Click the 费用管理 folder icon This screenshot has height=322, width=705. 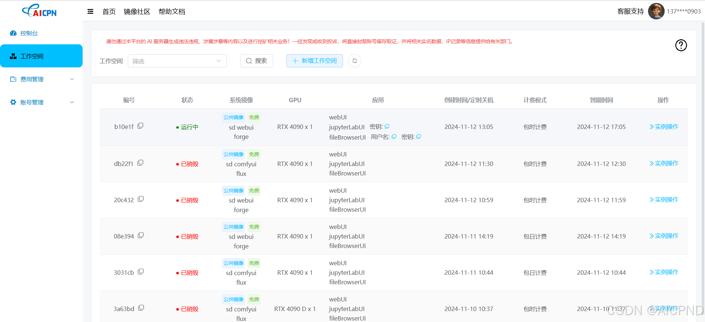pos(13,79)
